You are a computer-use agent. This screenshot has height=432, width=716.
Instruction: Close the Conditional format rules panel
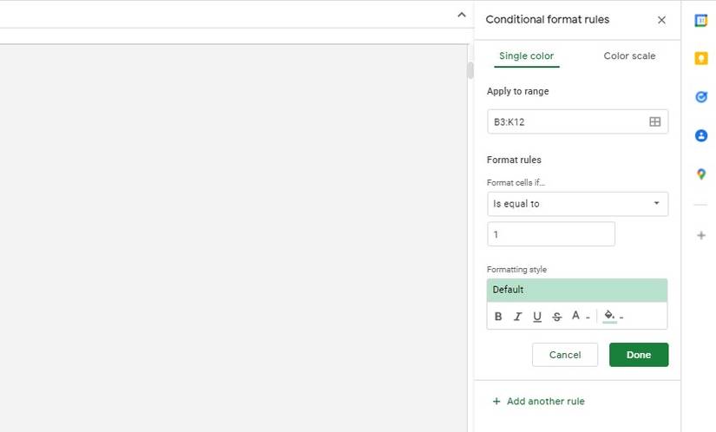(661, 20)
